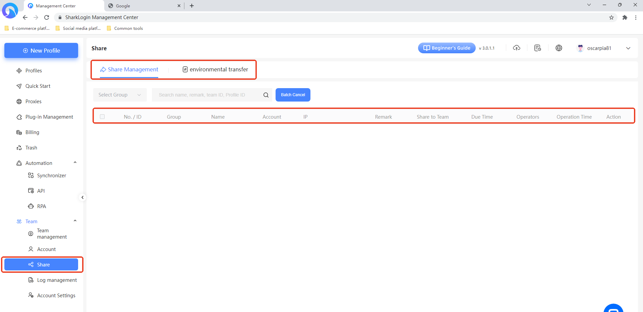Image resolution: width=643 pixels, height=312 pixels.
Task: Collapse the Automation section
Action: tap(75, 163)
